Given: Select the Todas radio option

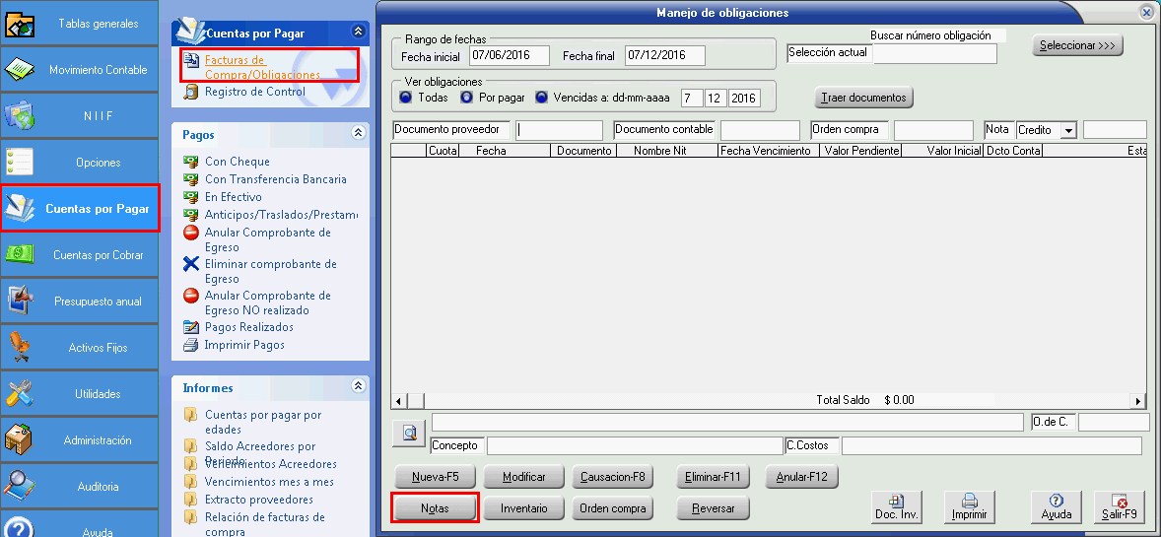Looking at the screenshot, I should point(406,98).
